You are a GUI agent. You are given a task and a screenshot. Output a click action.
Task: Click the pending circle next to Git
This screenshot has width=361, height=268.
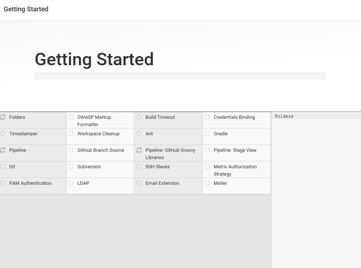3,167
